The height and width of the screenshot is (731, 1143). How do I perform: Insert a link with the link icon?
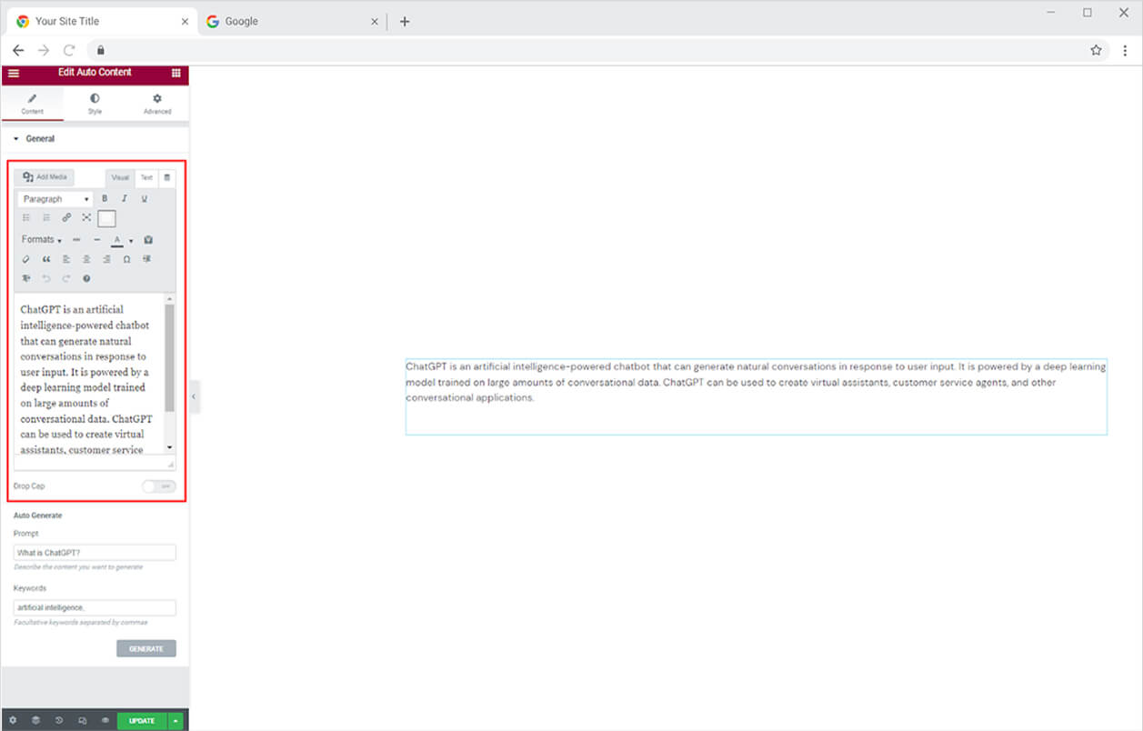click(66, 218)
